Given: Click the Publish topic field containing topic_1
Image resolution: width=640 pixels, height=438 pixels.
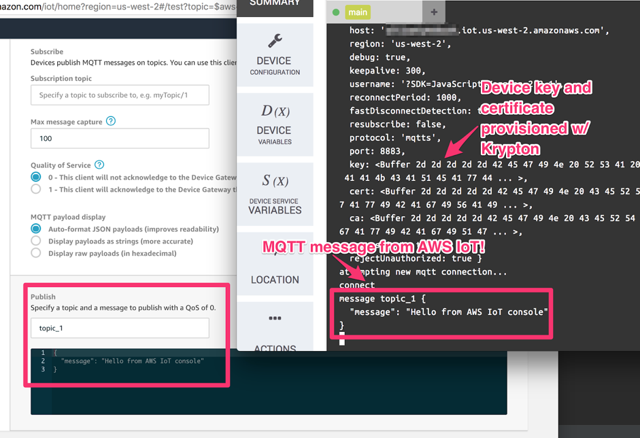Looking at the screenshot, I should [x=120, y=328].
